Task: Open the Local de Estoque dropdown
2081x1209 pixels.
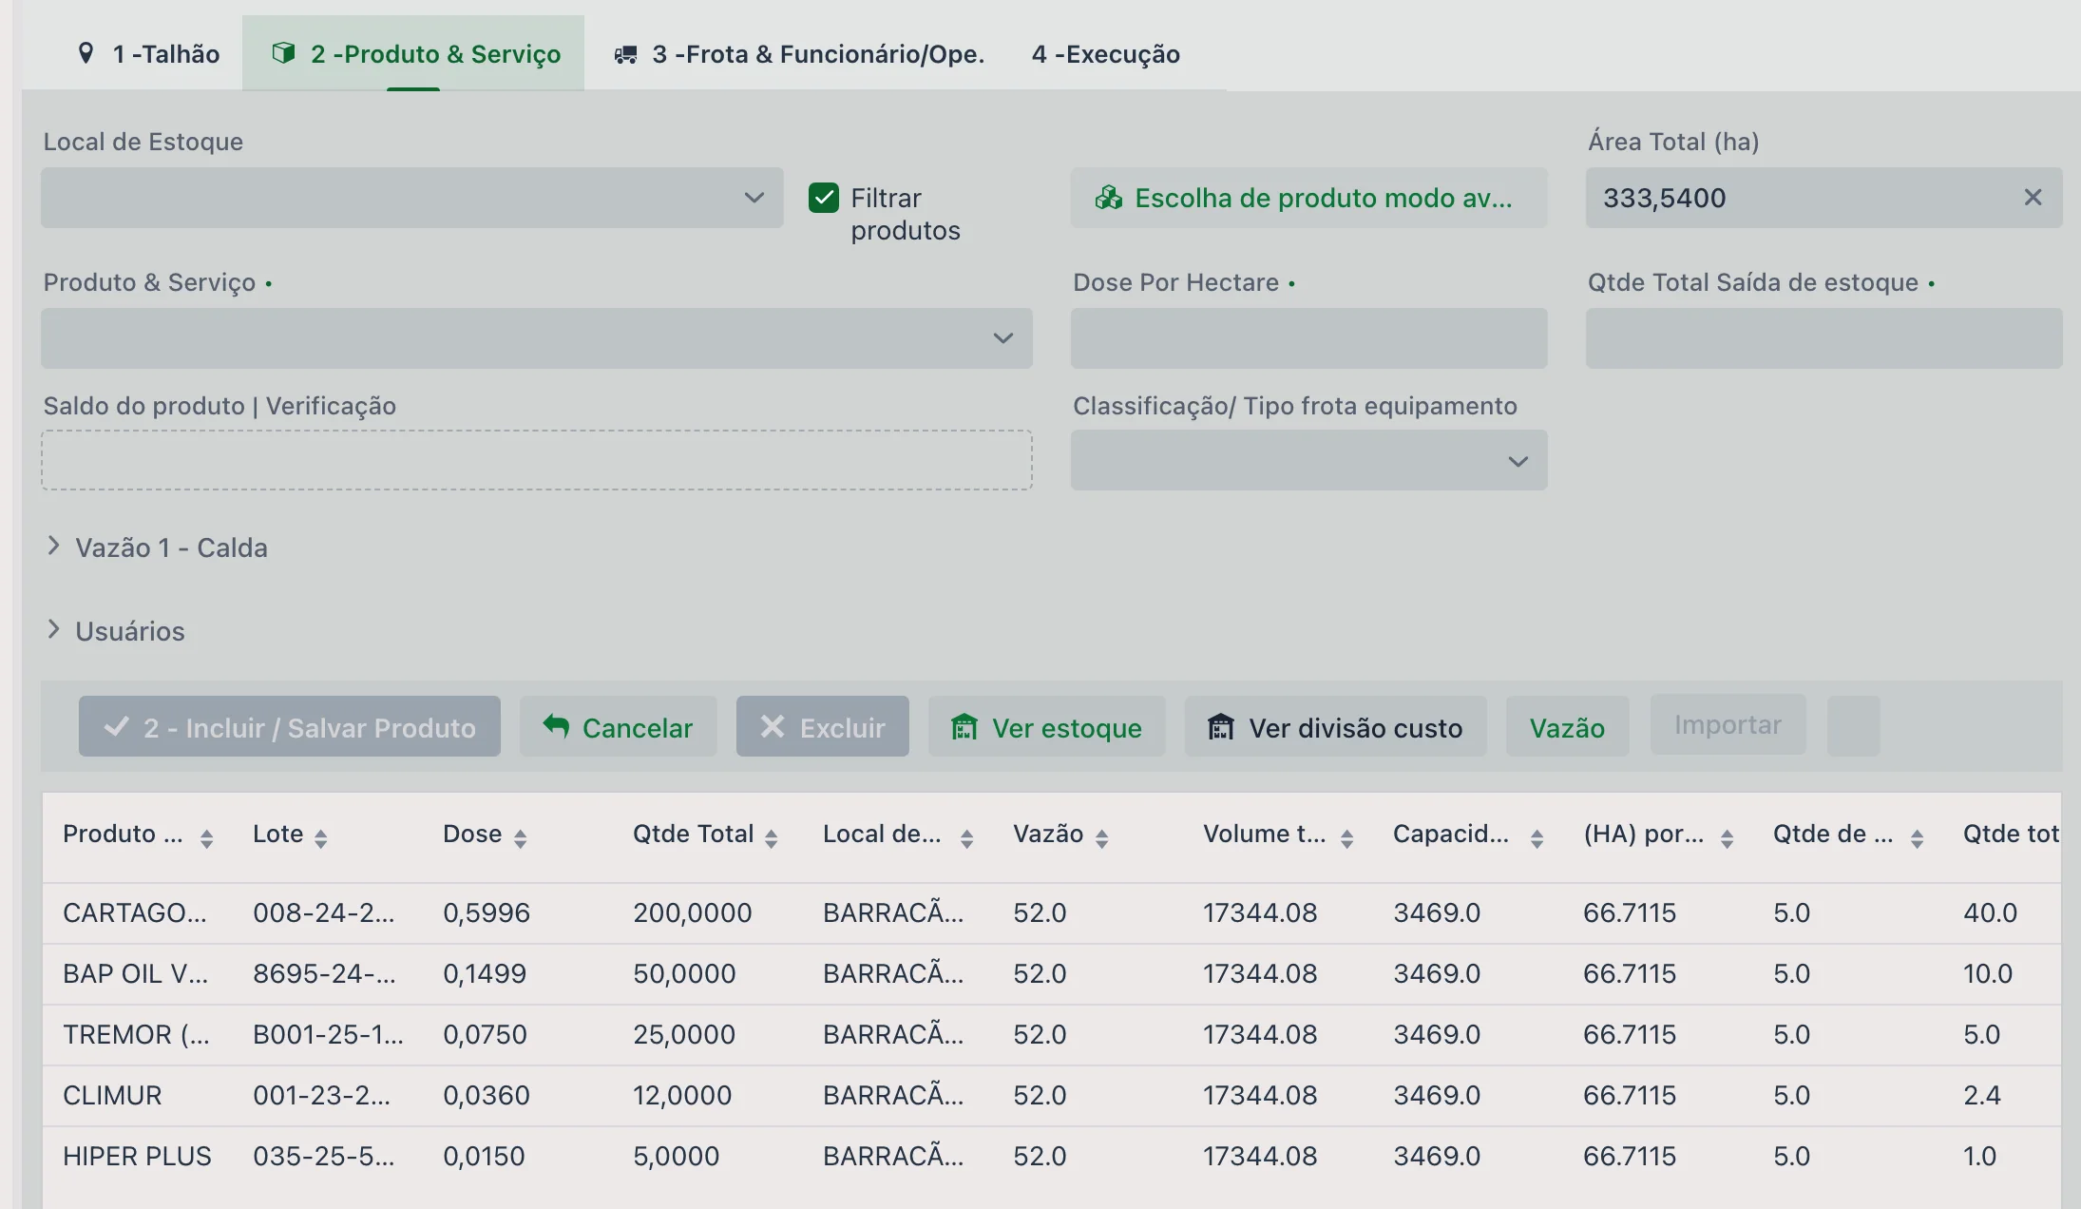Action: (x=411, y=198)
